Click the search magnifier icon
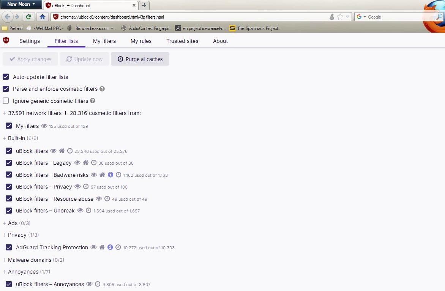The width and height of the screenshot is (445, 291). (x=439, y=17)
